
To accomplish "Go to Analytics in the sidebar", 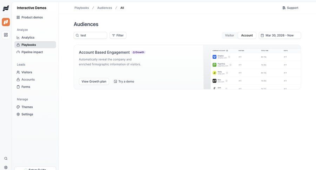I will pyautogui.click(x=35, y=38).
